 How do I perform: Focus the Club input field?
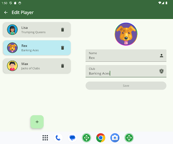point(126,71)
